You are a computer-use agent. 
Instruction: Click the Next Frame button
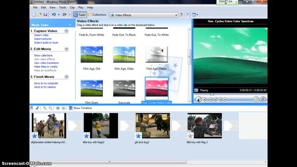220,99
